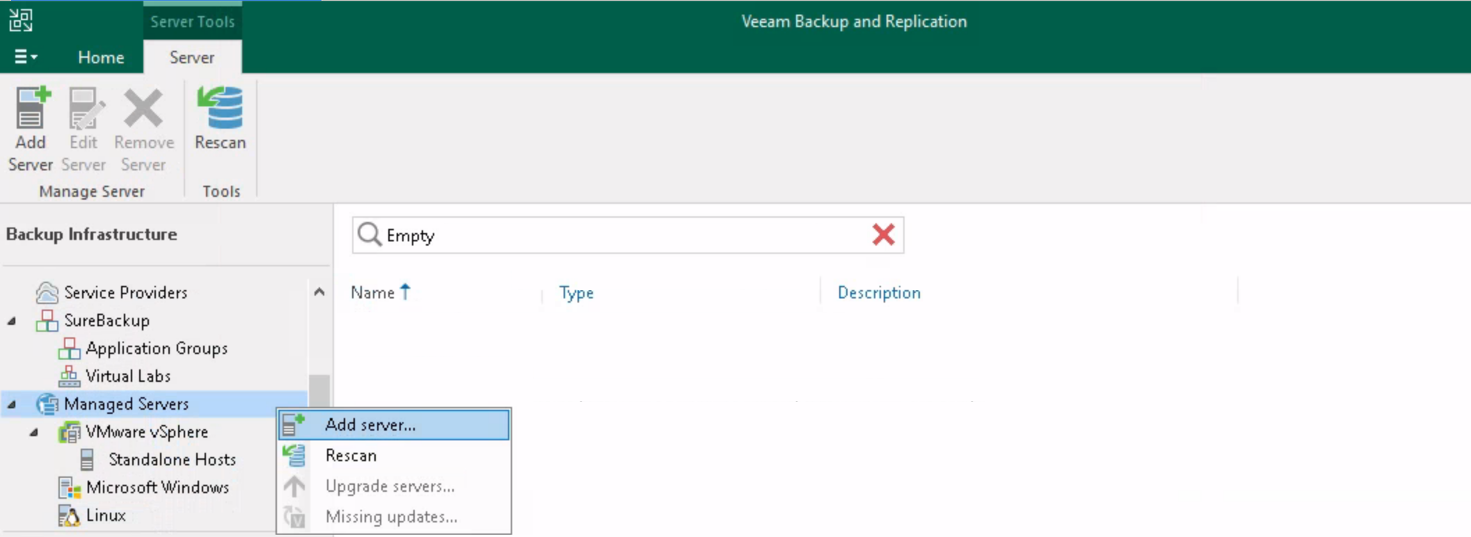1471x537 pixels.
Task: Click the tree scrollbar up arrow
Action: pyautogui.click(x=319, y=292)
